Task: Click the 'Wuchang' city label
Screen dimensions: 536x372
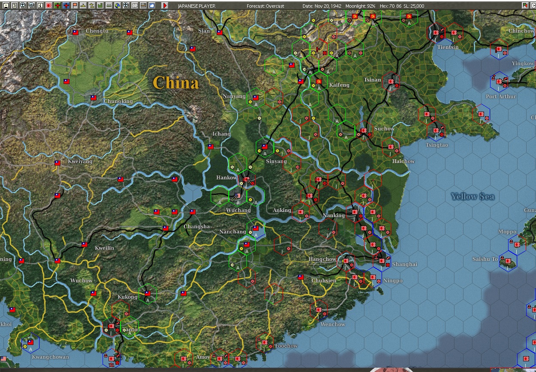Action: click(x=238, y=210)
